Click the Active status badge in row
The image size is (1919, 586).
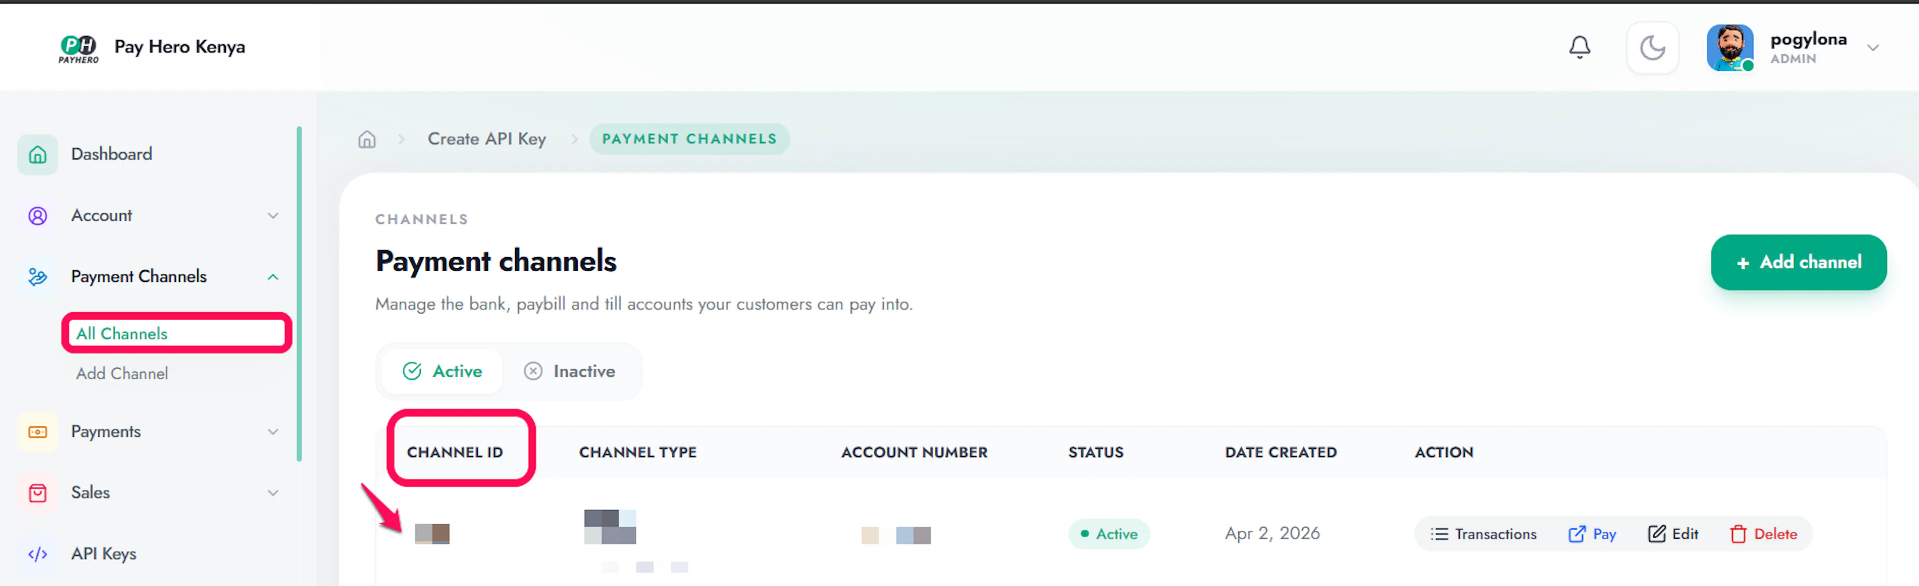point(1108,534)
